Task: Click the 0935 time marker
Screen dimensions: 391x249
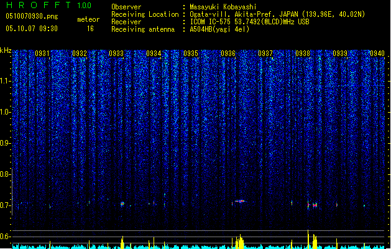Action: pyautogui.click(x=191, y=54)
